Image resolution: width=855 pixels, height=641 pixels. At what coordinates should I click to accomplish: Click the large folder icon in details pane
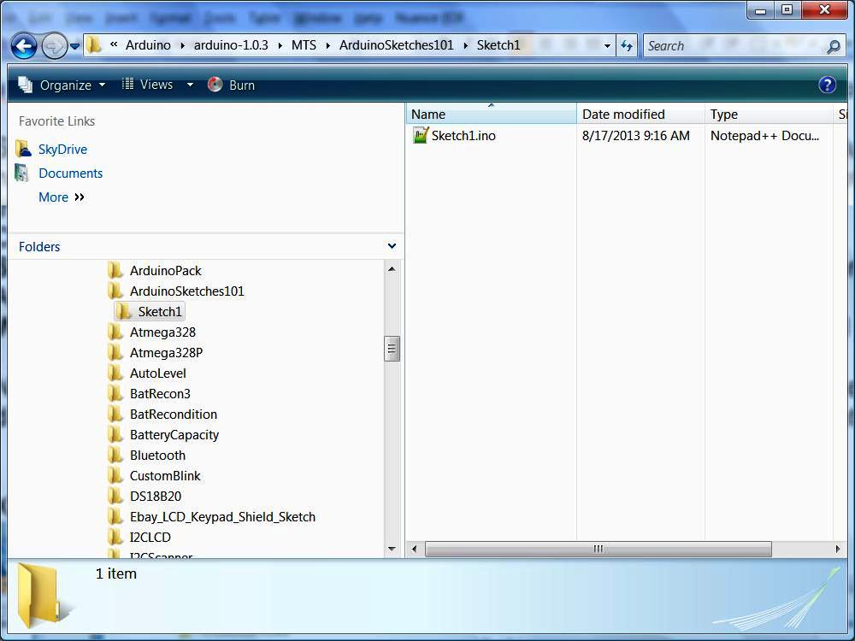pyautogui.click(x=40, y=595)
